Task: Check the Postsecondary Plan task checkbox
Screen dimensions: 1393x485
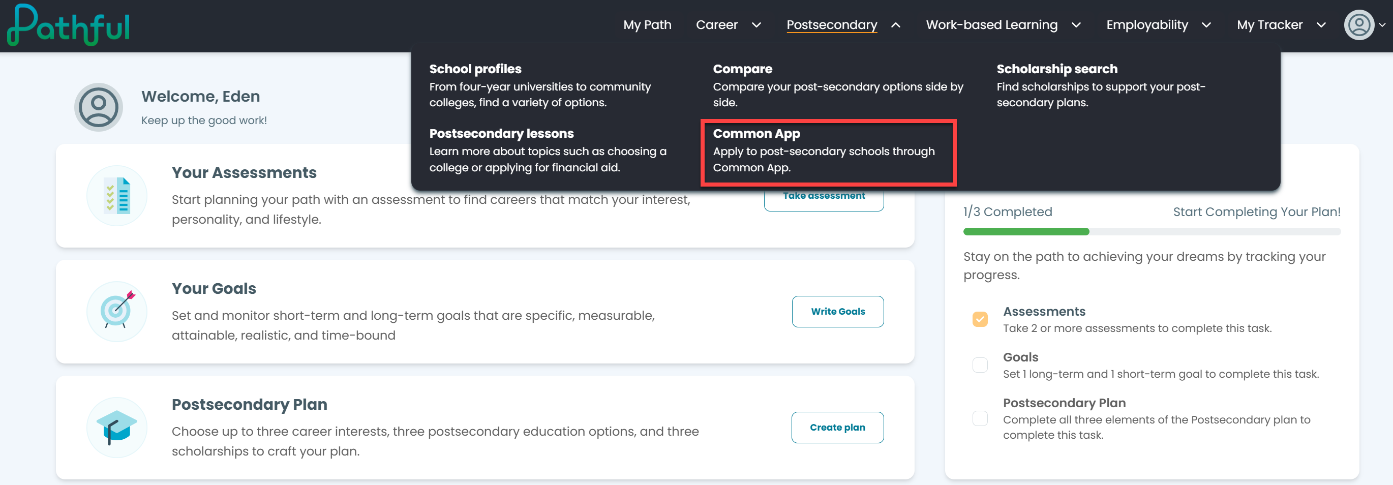Action: click(980, 418)
